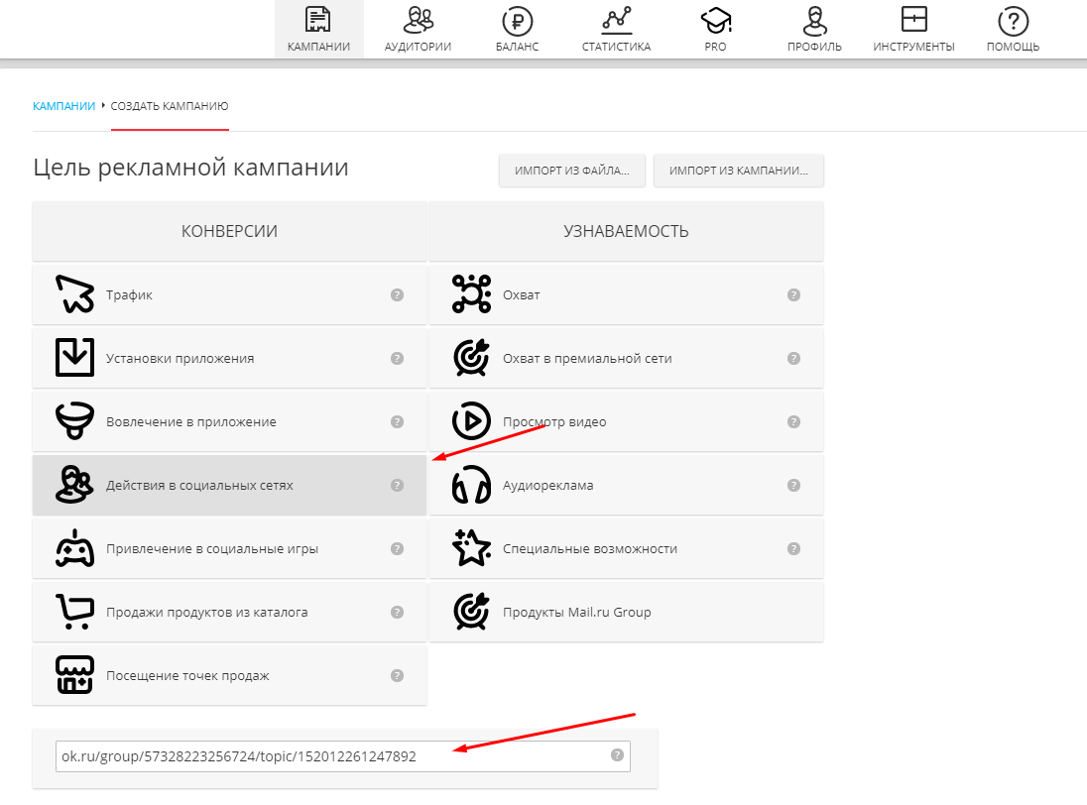Go to the КАМПАНИИ breadcrumb link
Image resolution: width=1087 pixels, height=805 pixels.
point(63,106)
